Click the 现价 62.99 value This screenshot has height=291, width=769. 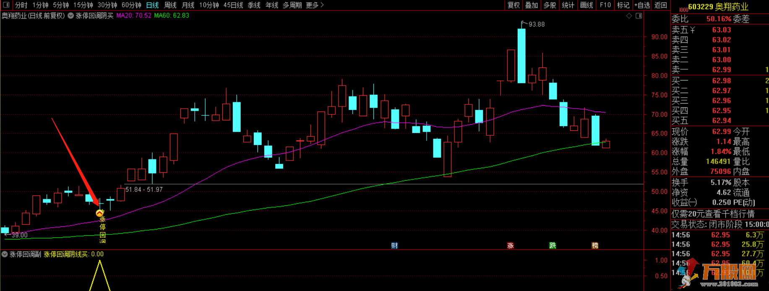point(722,131)
